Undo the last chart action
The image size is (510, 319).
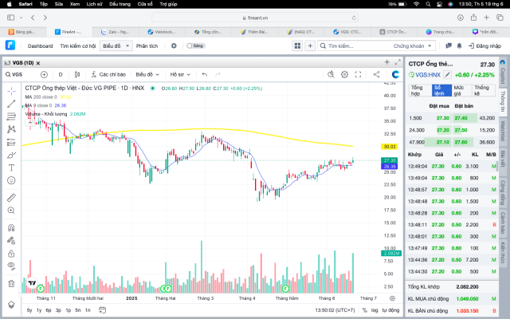point(205,74)
